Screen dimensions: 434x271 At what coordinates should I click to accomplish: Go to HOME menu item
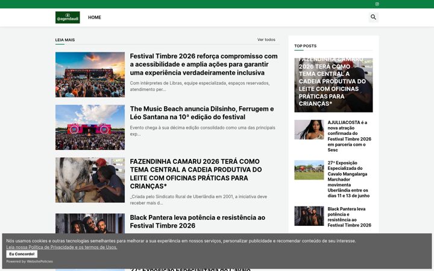click(95, 17)
